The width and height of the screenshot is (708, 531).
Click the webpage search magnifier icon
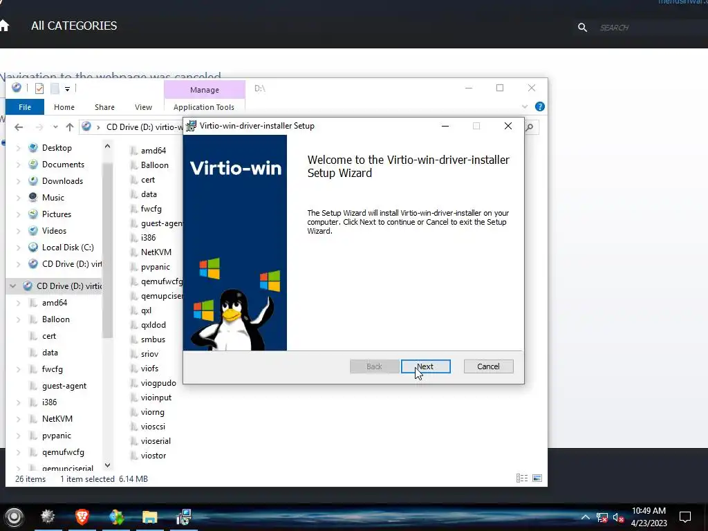(582, 28)
